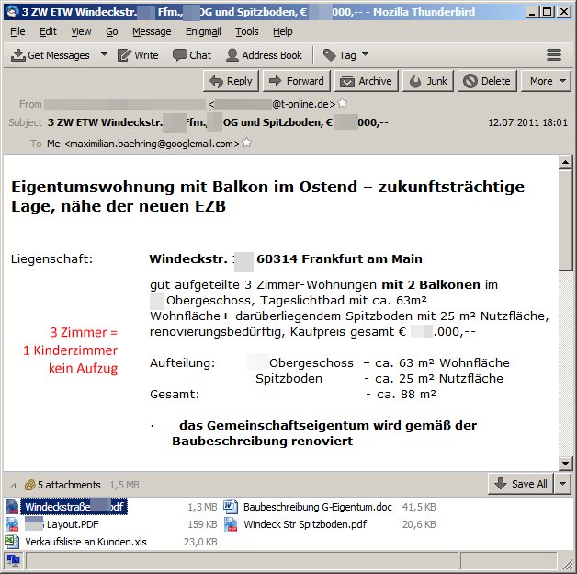Image resolution: width=577 pixels, height=574 pixels.
Task: Open the Tag dropdown menu
Action: (346, 55)
